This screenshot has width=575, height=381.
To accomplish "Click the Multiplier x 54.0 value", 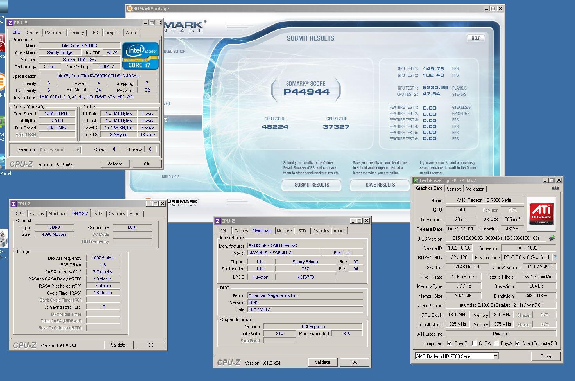I will [57, 120].
